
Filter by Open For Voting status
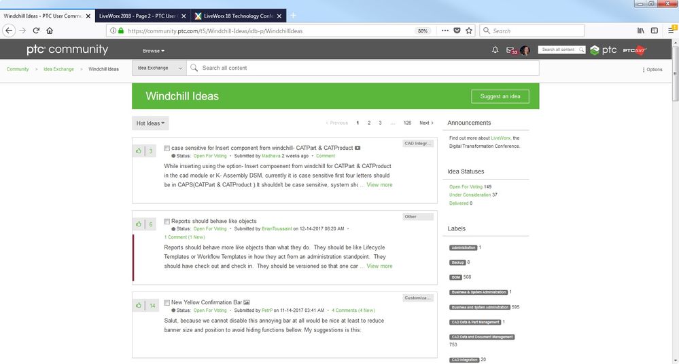click(x=466, y=187)
